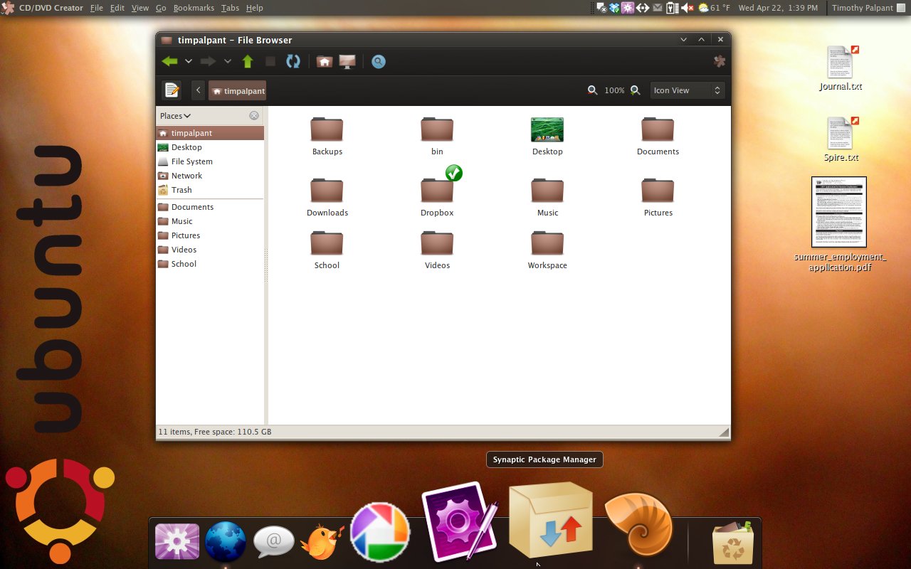Open the Tabs menu
911x569 pixels.
230,8
